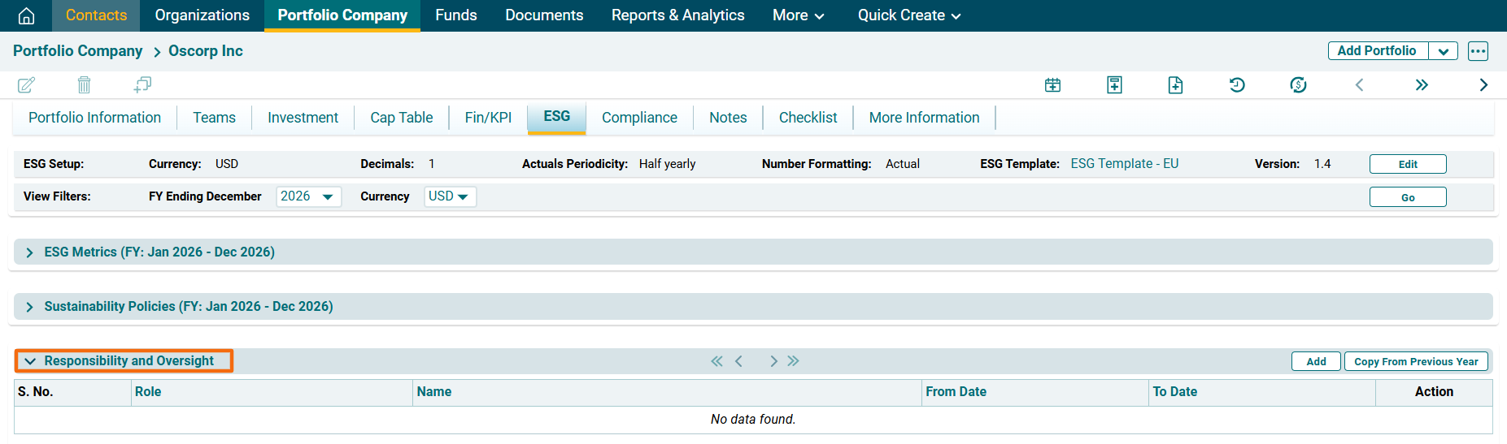
Task: Click the currency refresh dollar icon
Action: 1298,84
